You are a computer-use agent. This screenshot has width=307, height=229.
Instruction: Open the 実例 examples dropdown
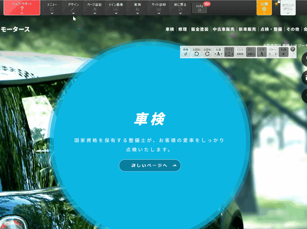[x=138, y=8]
